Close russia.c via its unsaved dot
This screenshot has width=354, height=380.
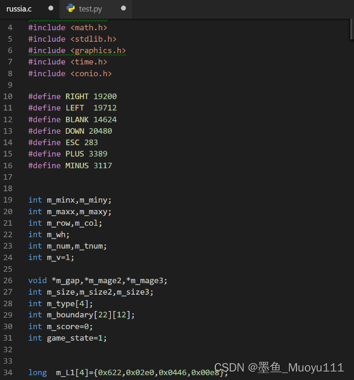[51, 8]
